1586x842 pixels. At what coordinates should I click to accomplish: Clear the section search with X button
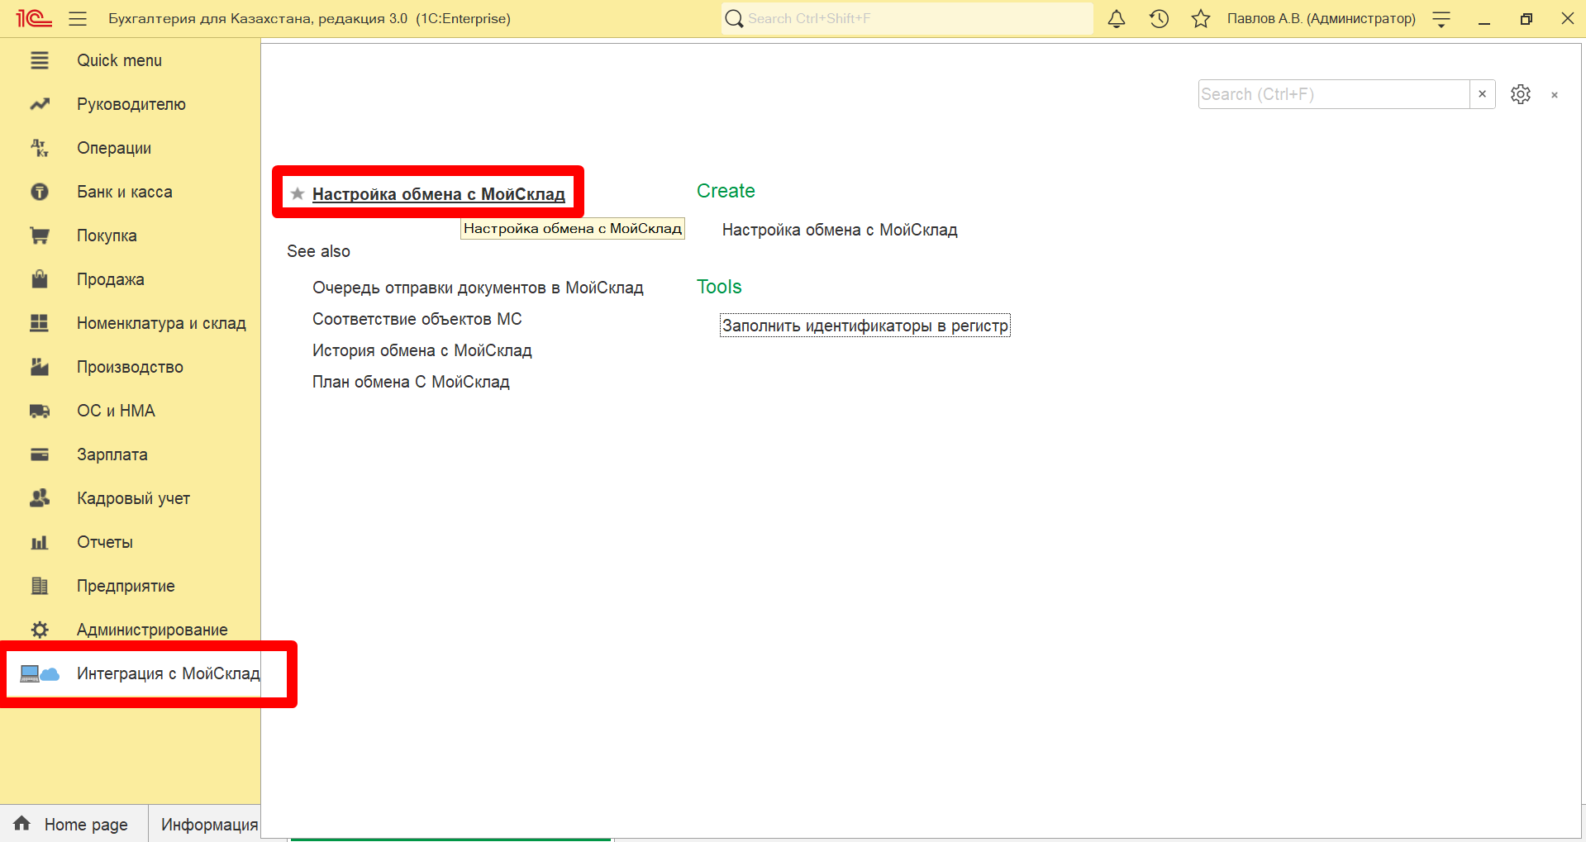[x=1483, y=94]
